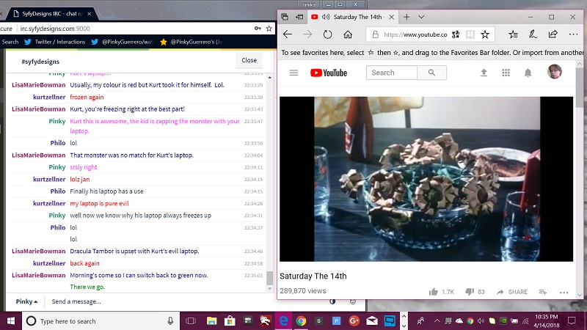This screenshot has width=587, height=330.
Task: Open File Explorer from the taskbar
Action: click(211, 321)
